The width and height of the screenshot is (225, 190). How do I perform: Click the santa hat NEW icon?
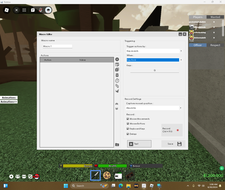click(x=36, y=176)
